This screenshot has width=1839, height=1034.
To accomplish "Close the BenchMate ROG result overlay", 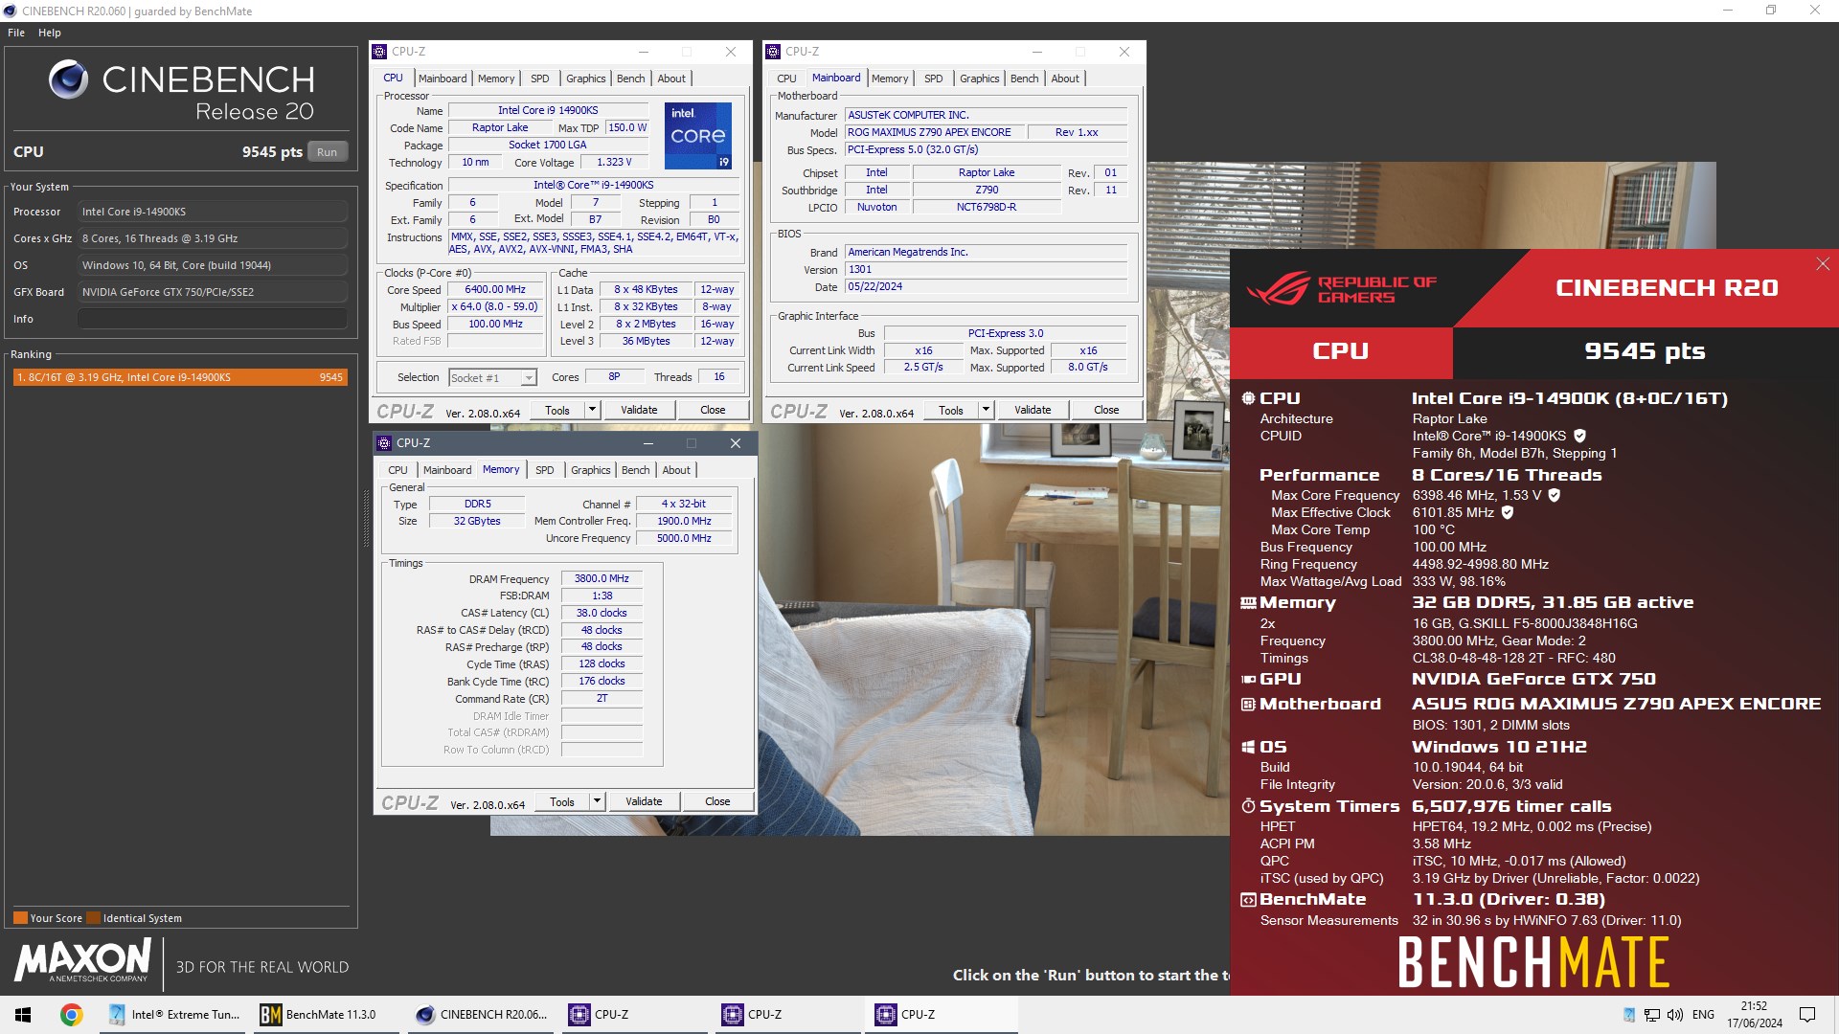I will coord(1822,264).
